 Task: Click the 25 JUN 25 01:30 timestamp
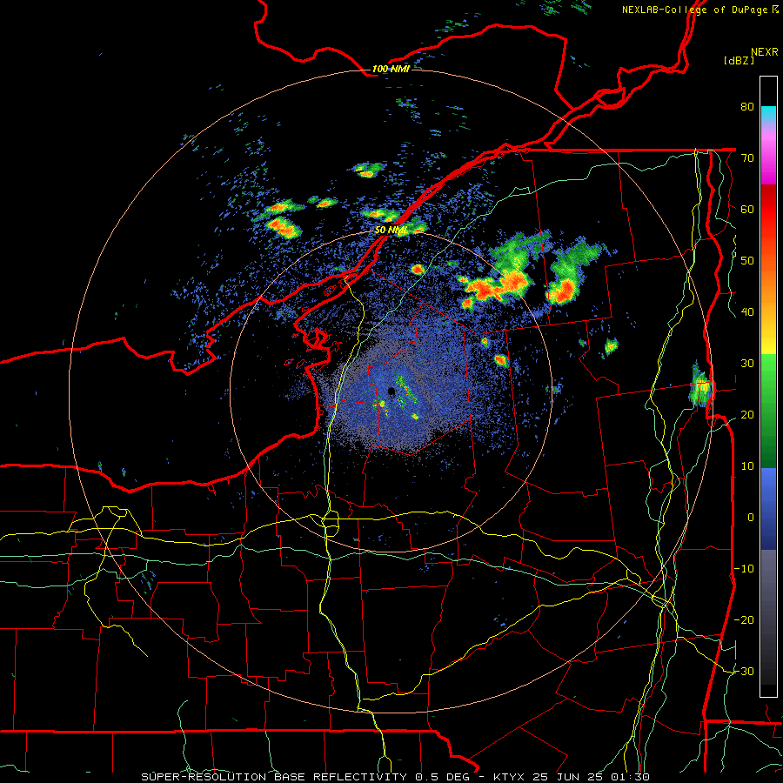(x=591, y=777)
